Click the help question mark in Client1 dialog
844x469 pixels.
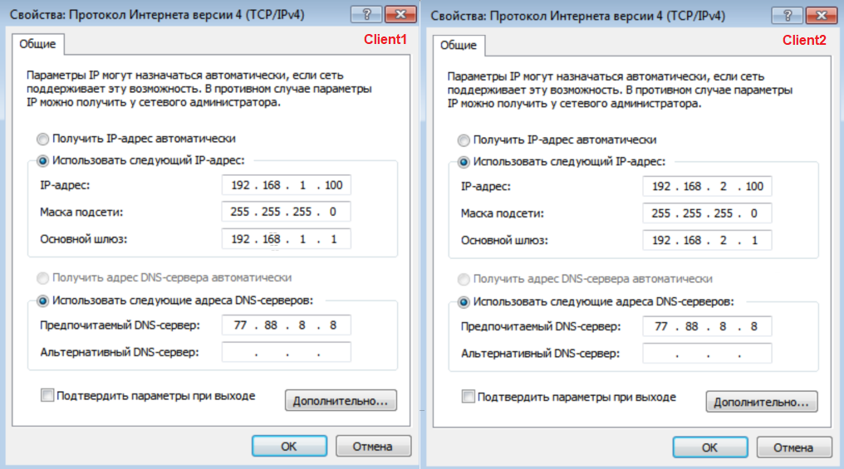click(367, 15)
